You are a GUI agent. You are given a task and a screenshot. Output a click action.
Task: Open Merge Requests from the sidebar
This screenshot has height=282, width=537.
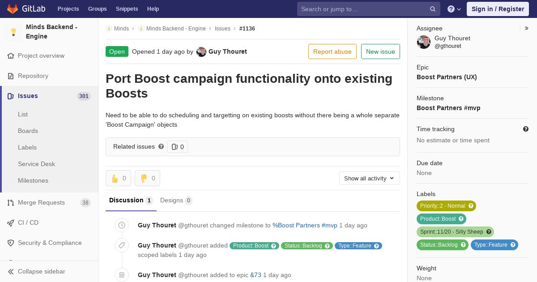[41, 203]
